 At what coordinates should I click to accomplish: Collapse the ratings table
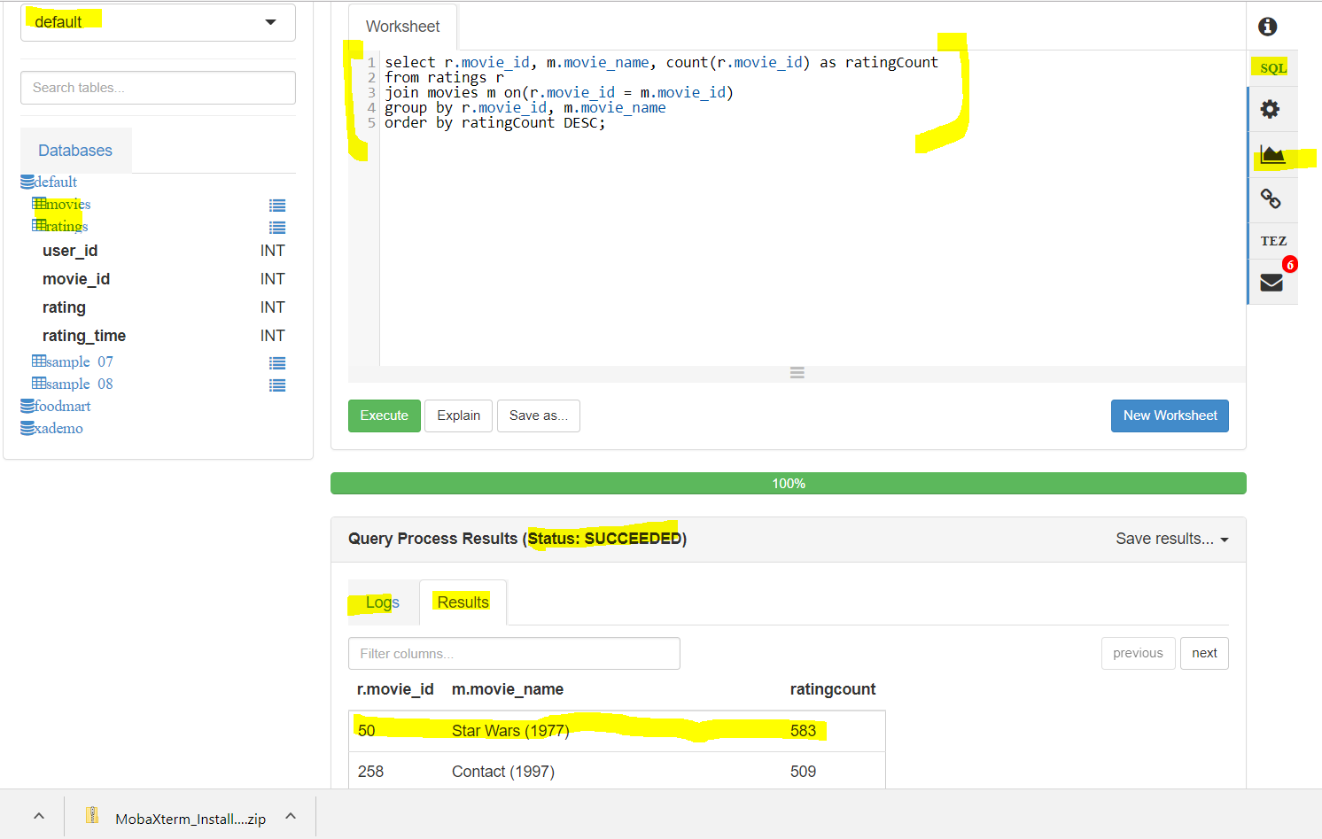point(66,226)
